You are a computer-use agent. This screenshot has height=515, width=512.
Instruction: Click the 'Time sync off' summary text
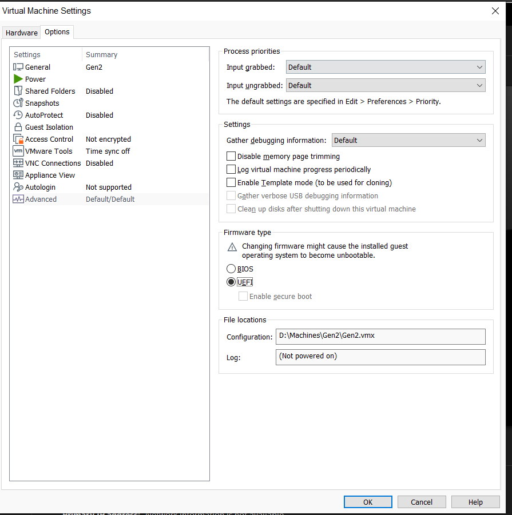tap(108, 151)
